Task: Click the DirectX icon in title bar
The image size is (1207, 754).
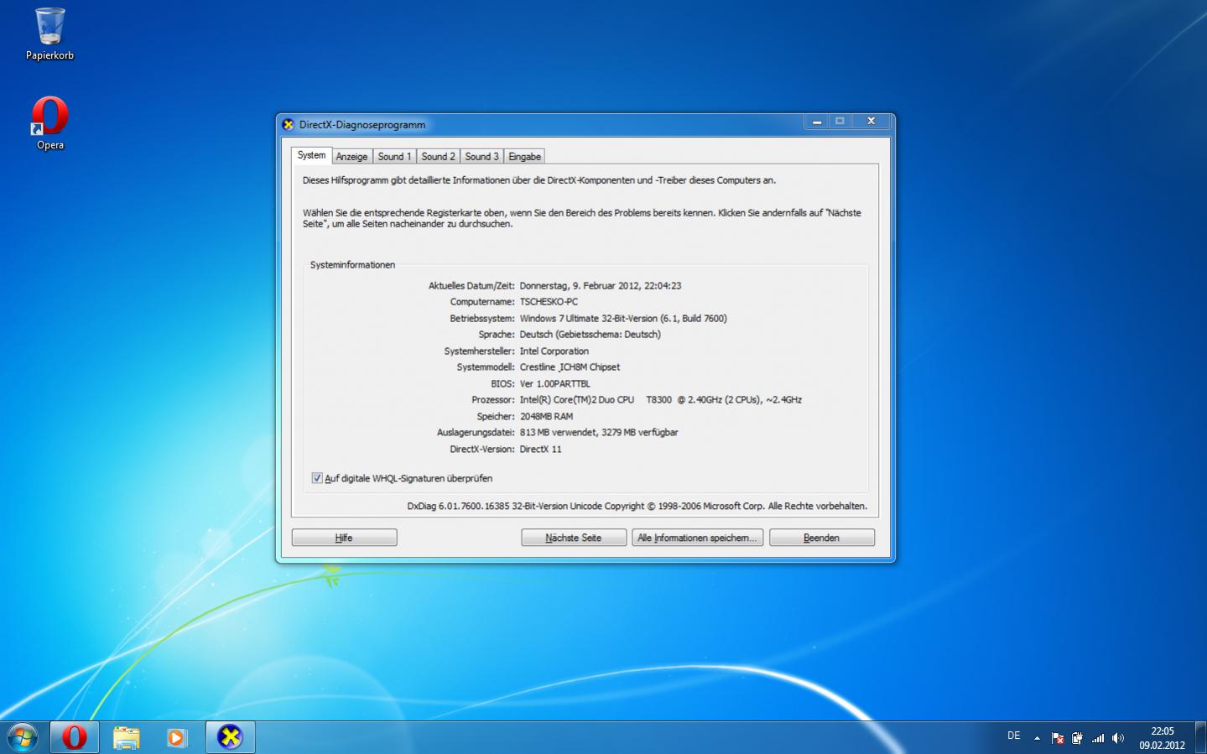Action: click(x=289, y=124)
